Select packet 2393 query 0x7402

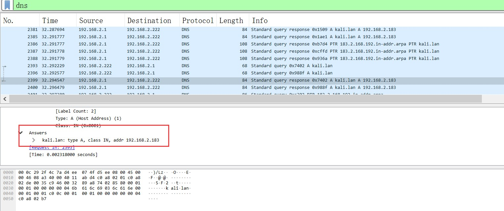click(252, 66)
